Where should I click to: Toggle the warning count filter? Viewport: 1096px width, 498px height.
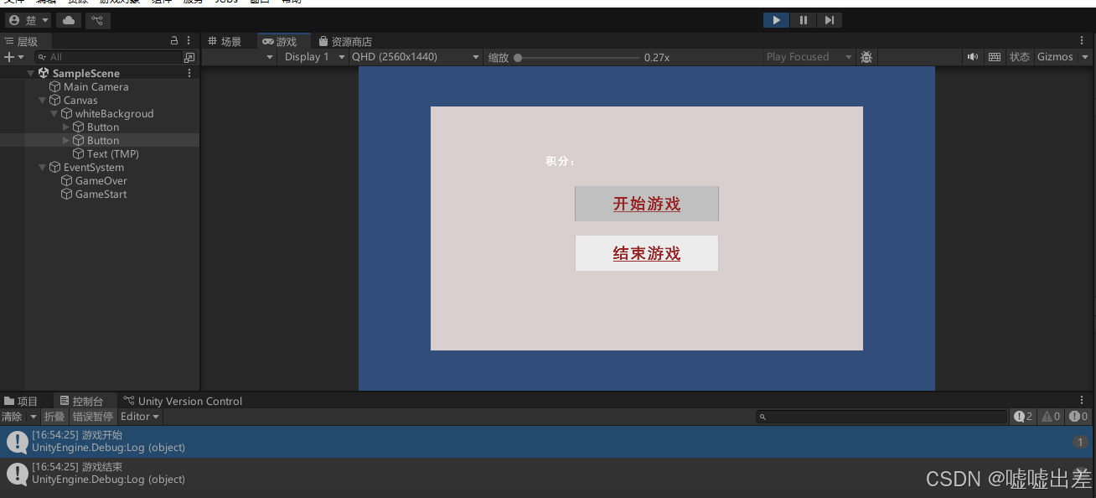pos(1051,417)
